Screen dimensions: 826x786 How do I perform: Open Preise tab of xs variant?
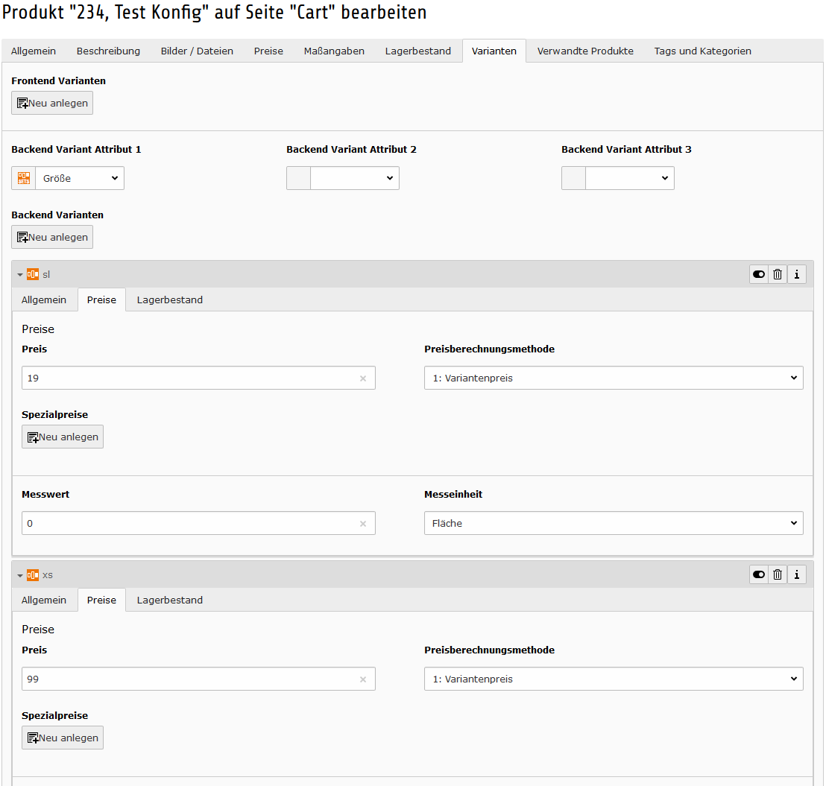pyautogui.click(x=101, y=600)
